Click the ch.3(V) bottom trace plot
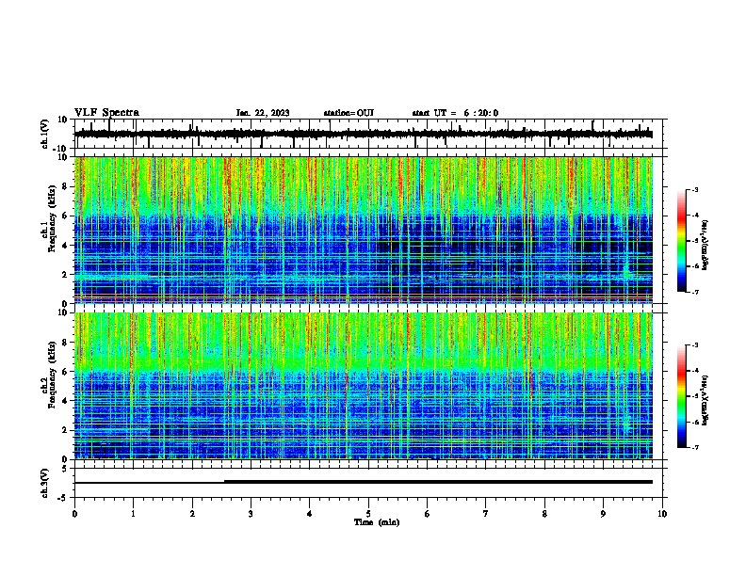The height and width of the screenshot is (576, 746). pos(368,483)
